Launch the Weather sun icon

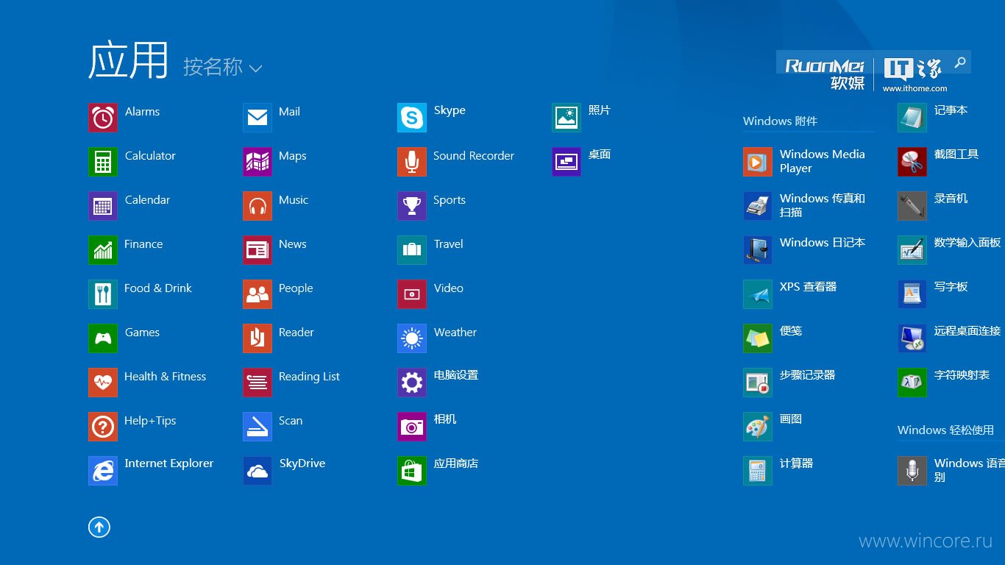pos(412,338)
